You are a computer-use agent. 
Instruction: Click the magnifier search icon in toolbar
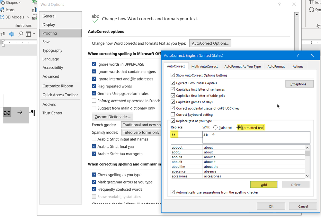pyautogui.click(x=20, y=34)
